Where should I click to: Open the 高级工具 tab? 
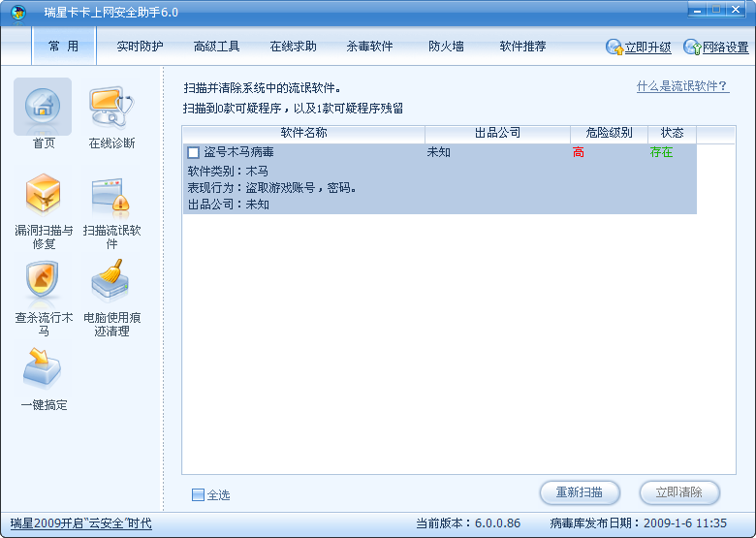point(216,47)
